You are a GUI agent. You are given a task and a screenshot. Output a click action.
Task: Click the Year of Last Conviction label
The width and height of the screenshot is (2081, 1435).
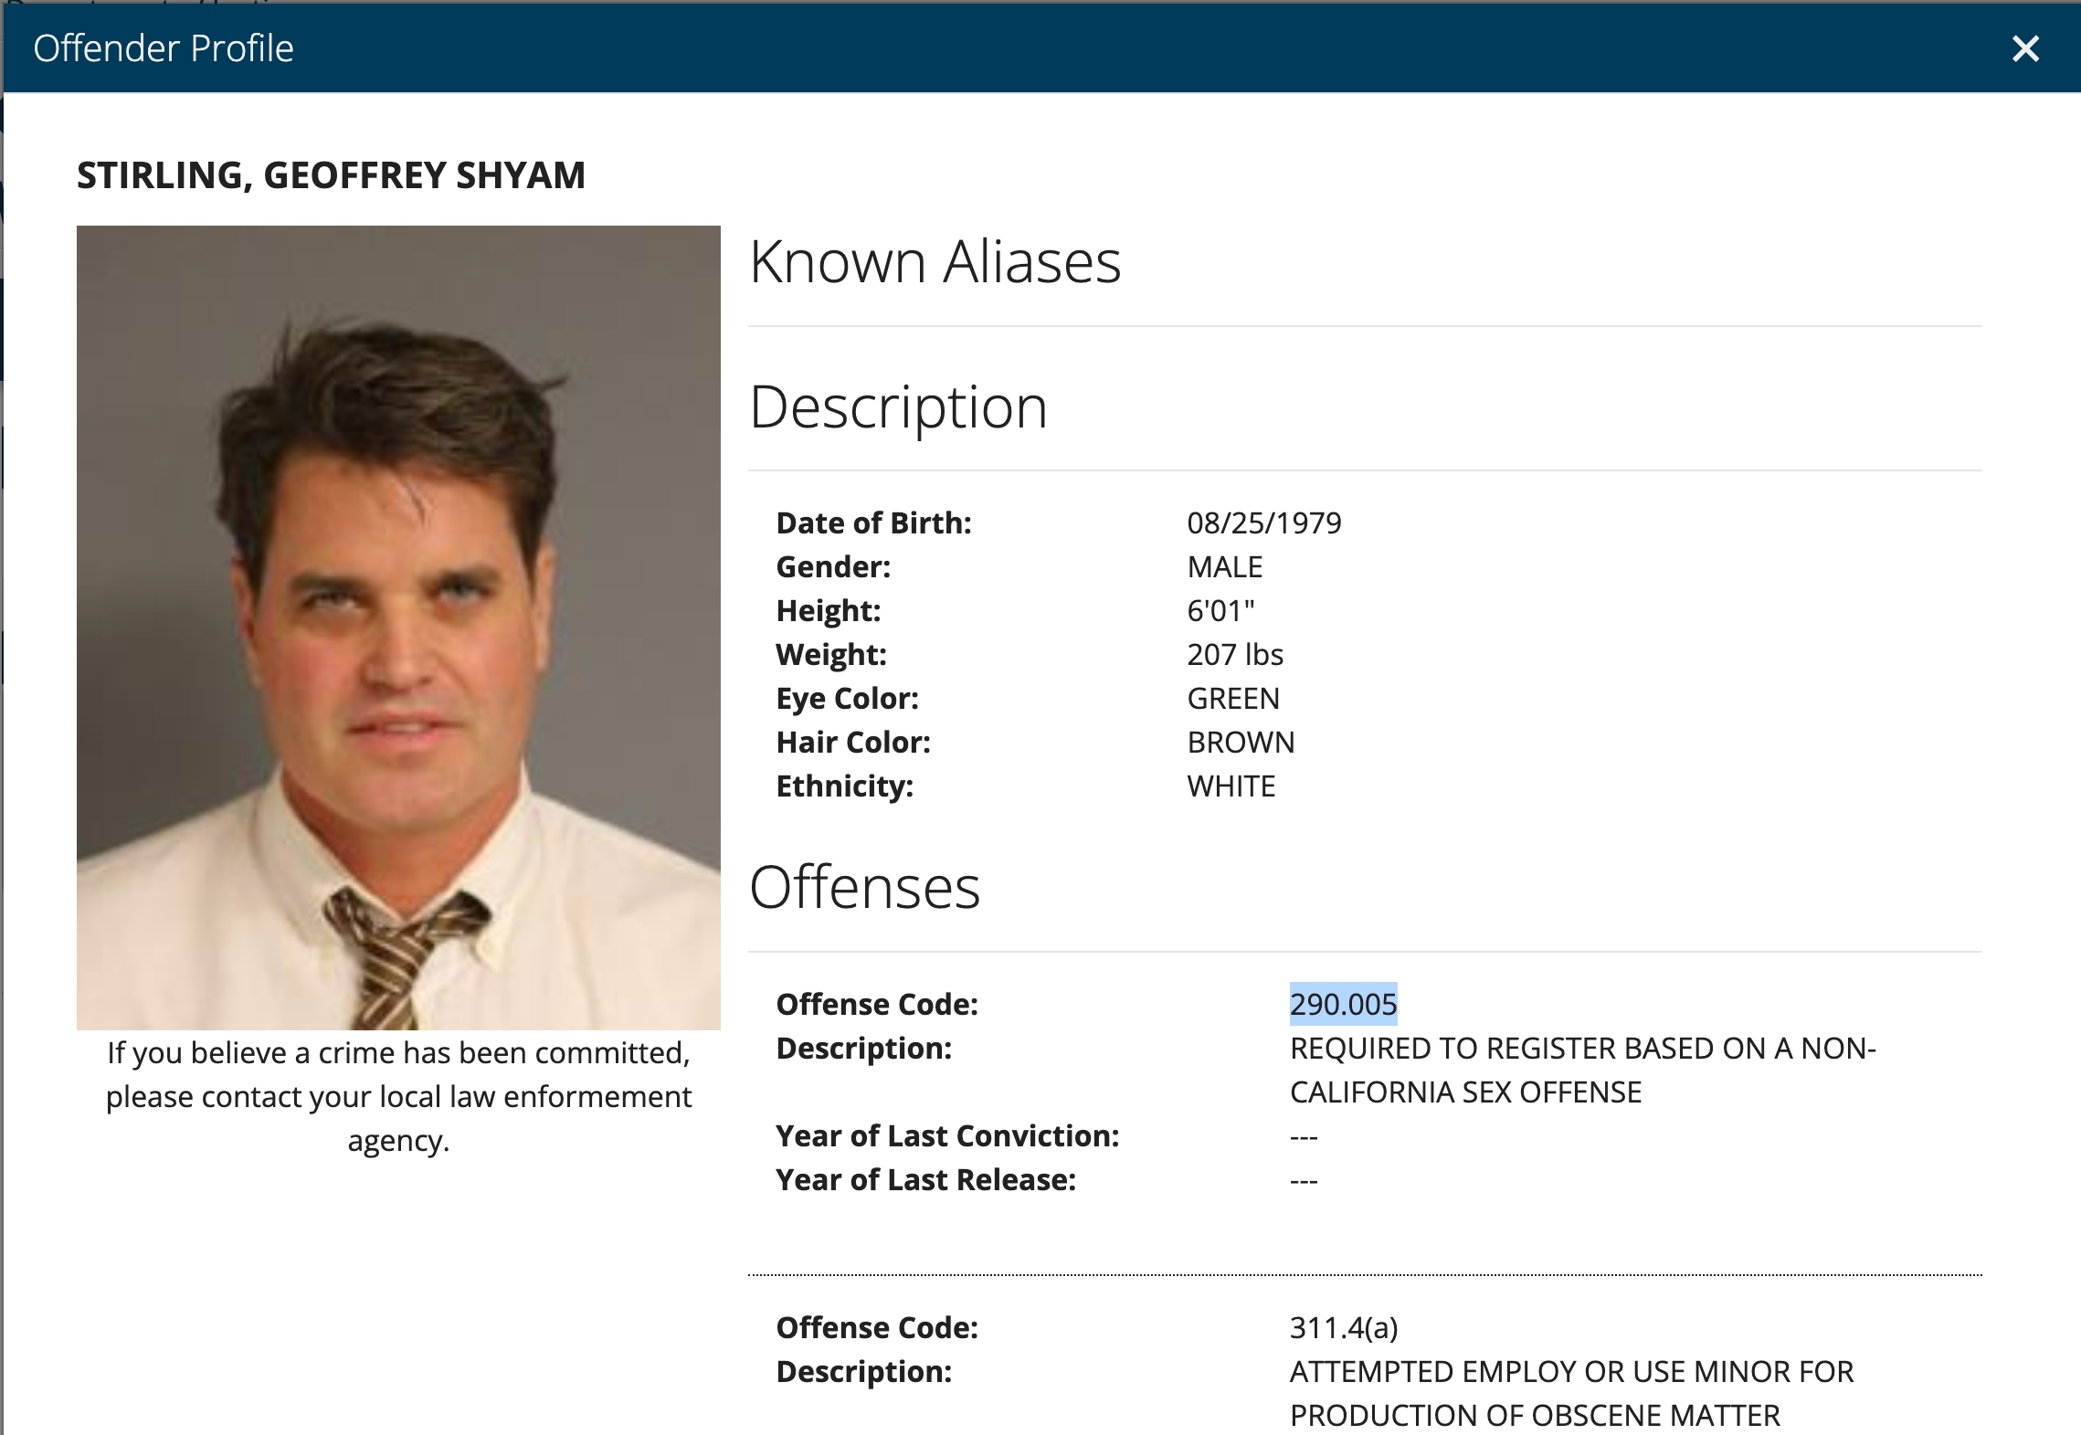[x=947, y=1136]
